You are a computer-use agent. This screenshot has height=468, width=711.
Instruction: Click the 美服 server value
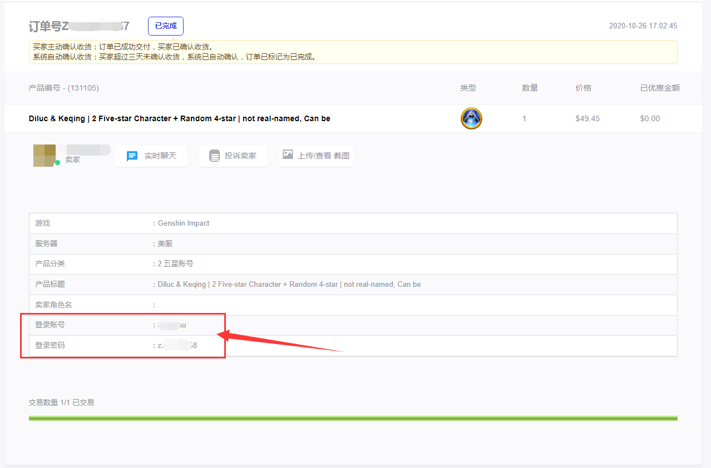165,243
